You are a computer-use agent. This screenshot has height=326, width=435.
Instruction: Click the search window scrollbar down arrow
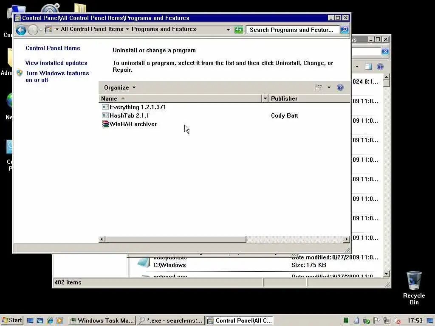pos(386,274)
